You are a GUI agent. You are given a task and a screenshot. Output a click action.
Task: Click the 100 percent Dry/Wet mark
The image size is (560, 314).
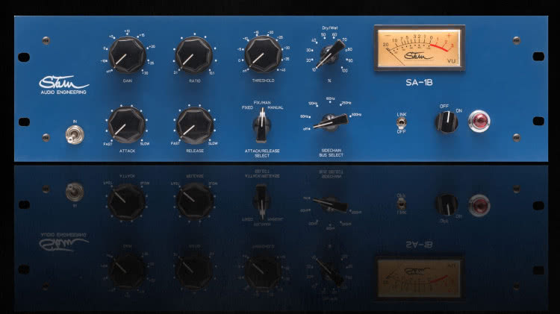(344, 71)
